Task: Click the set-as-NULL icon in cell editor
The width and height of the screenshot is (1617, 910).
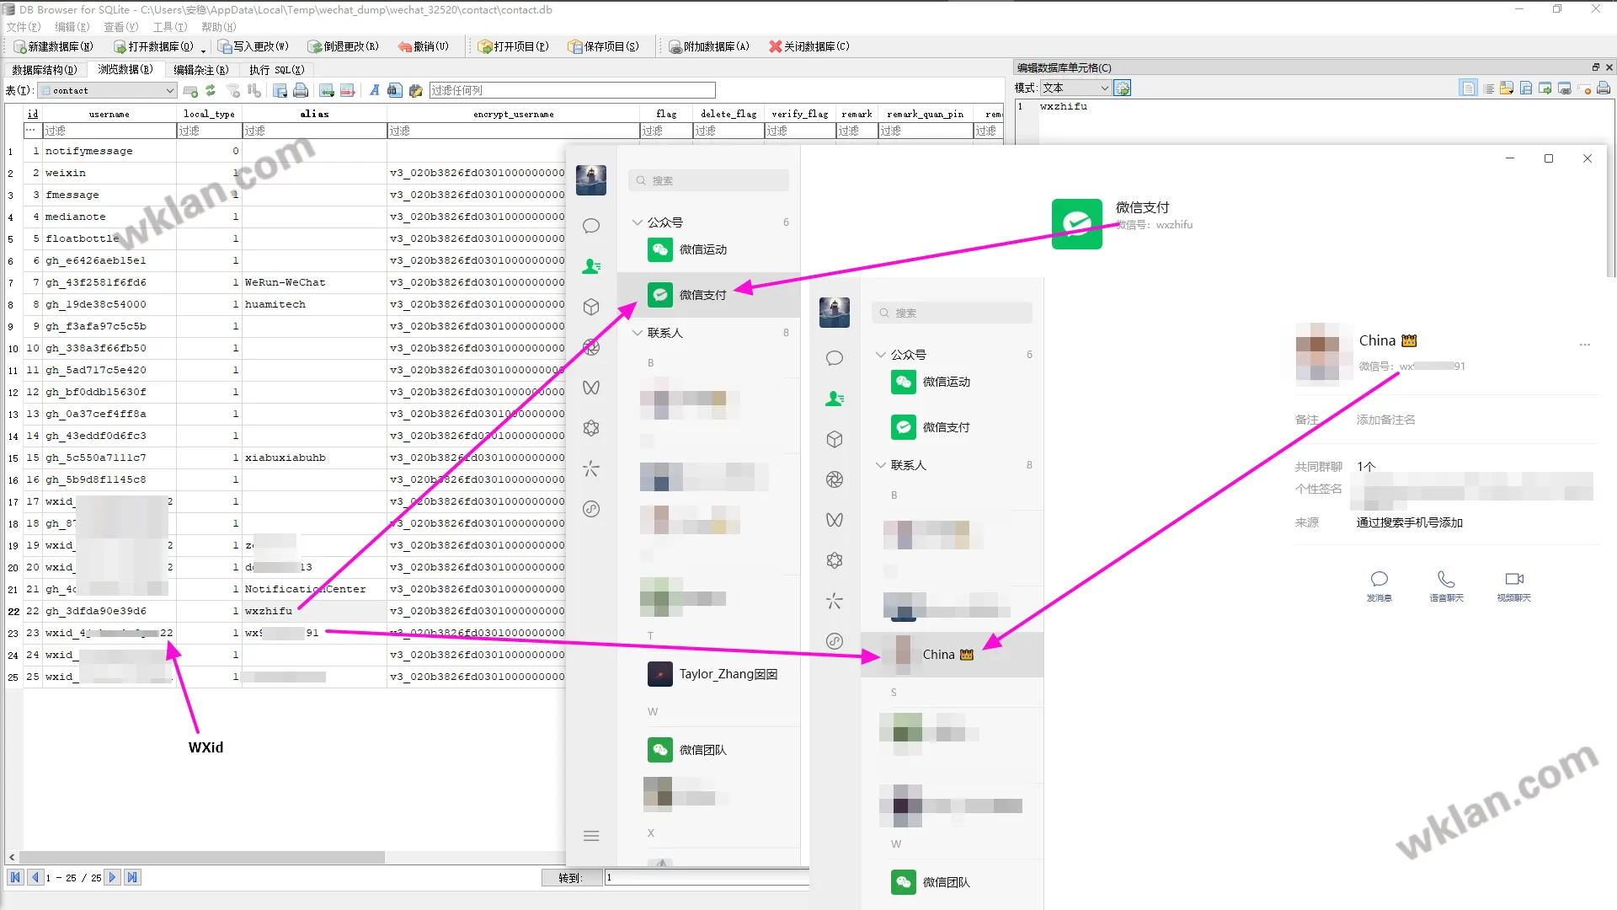Action: (1584, 88)
